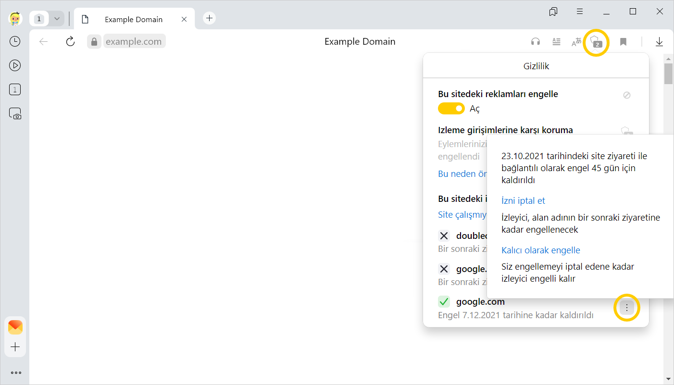674x385 pixels.
Task: Open the sidebar three-dots more menu
Action: coord(15,373)
